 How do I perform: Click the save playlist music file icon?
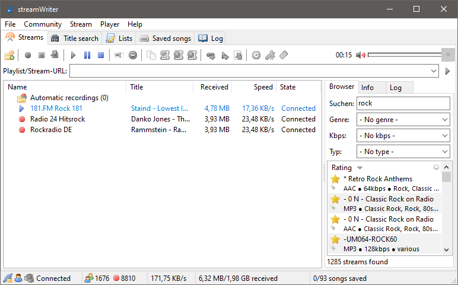(x=238, y=55)
